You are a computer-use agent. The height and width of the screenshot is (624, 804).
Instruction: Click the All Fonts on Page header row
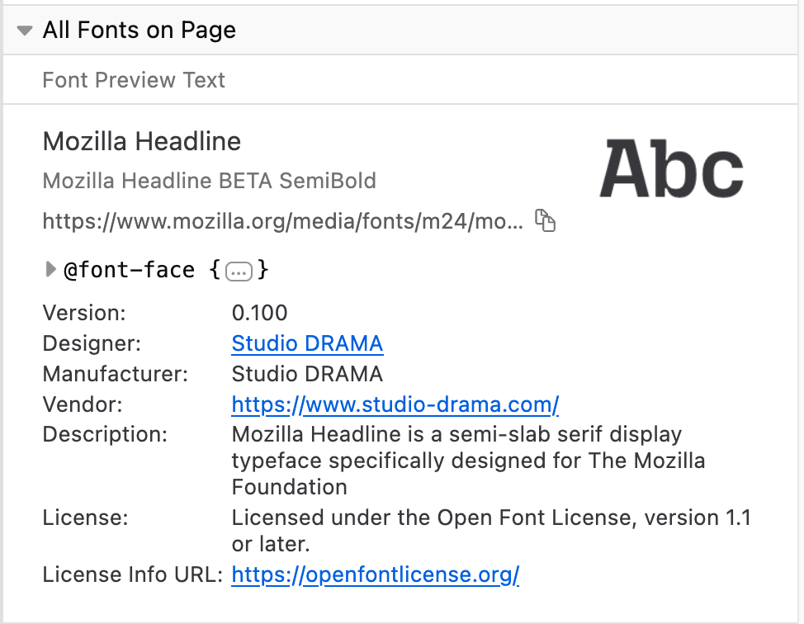(141, 29)
